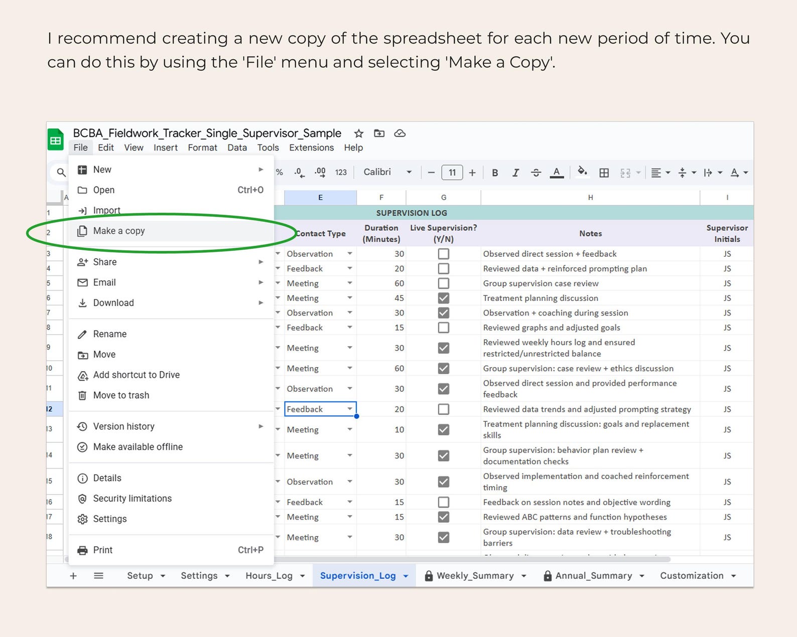Open vertical align dropdown
This screenshot has width=797, height=637.
point(687,173)
